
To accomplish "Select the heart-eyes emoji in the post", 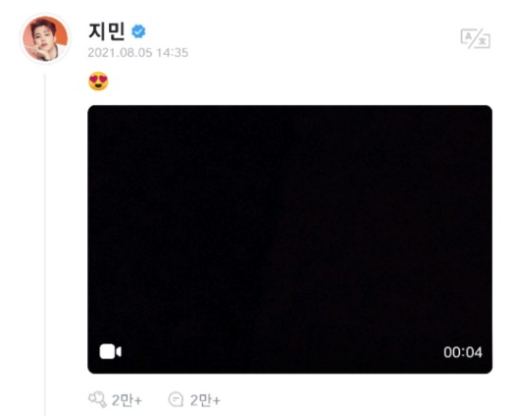I will (99, 81).
